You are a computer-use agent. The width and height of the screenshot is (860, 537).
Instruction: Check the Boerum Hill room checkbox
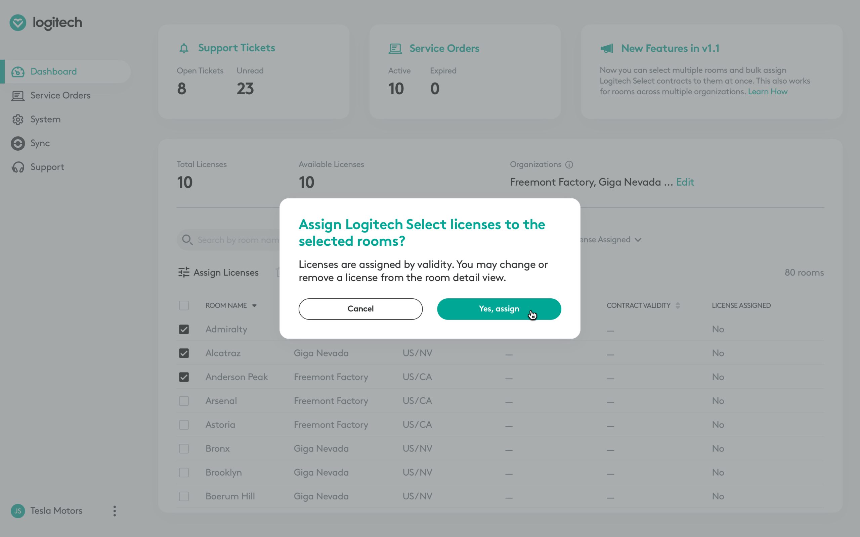(184, 496)
